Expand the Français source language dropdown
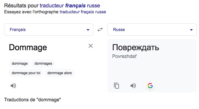The height and width of the screenshot is (109, 199). [49, 30]
